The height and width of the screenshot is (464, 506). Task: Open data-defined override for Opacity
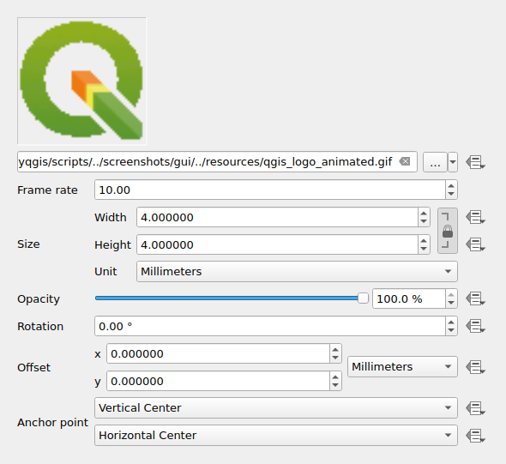coord(475,298)
